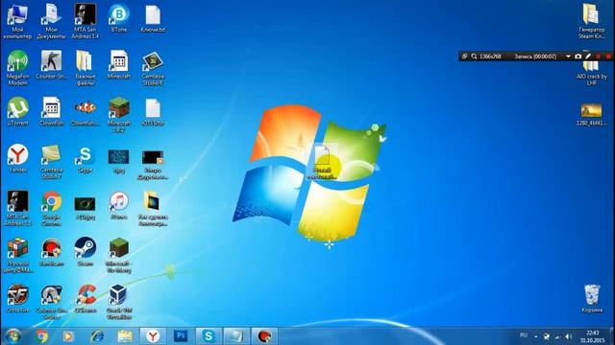The height and width of the screenshot is (345, 615).
Task: Open the Clownfish document-style shortcut
Action: point(51,111)
